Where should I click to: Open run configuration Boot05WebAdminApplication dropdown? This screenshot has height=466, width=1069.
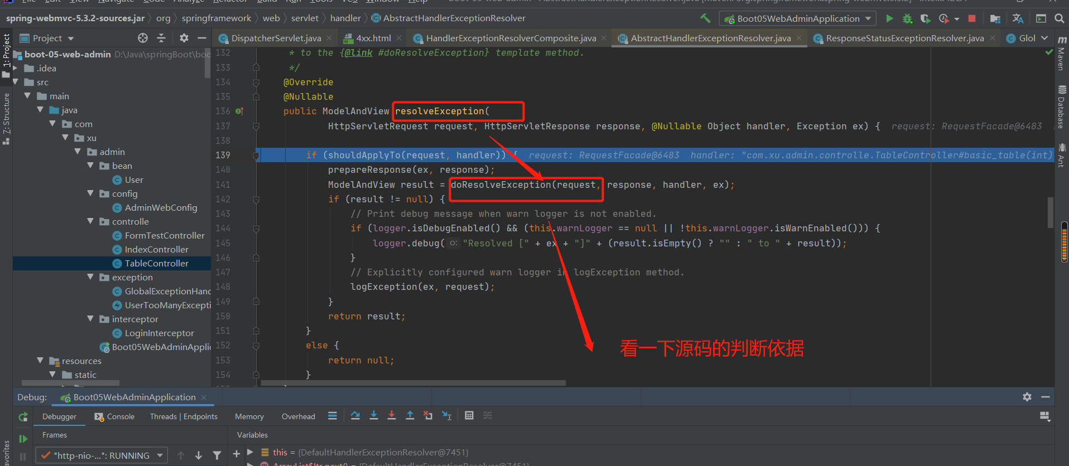tap(798, 18)
